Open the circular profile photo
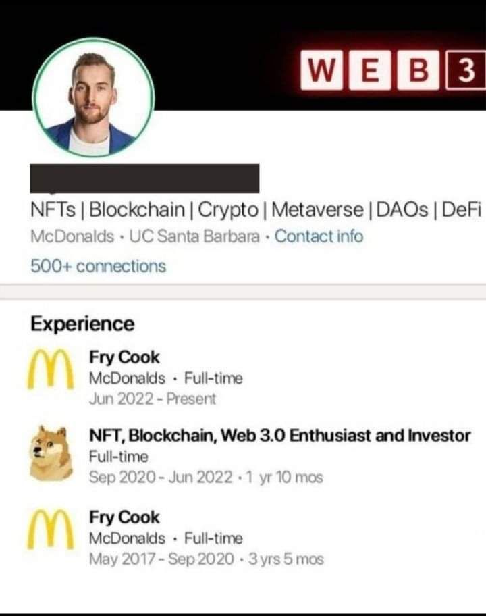Image resolution: width=486 pixels, height=616 pixels. tap(93, 97)
